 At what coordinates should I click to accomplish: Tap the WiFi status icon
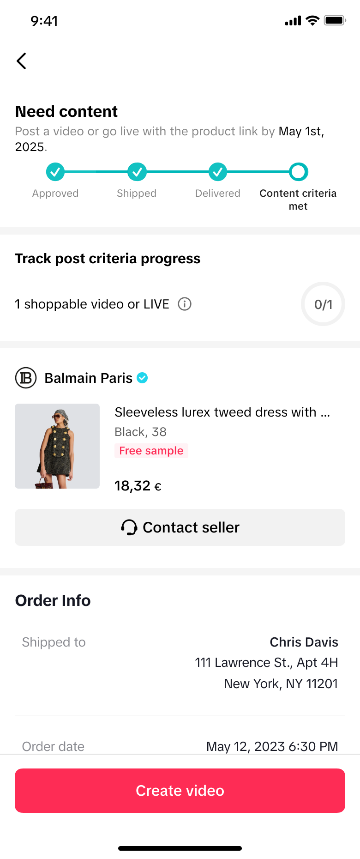313,20
